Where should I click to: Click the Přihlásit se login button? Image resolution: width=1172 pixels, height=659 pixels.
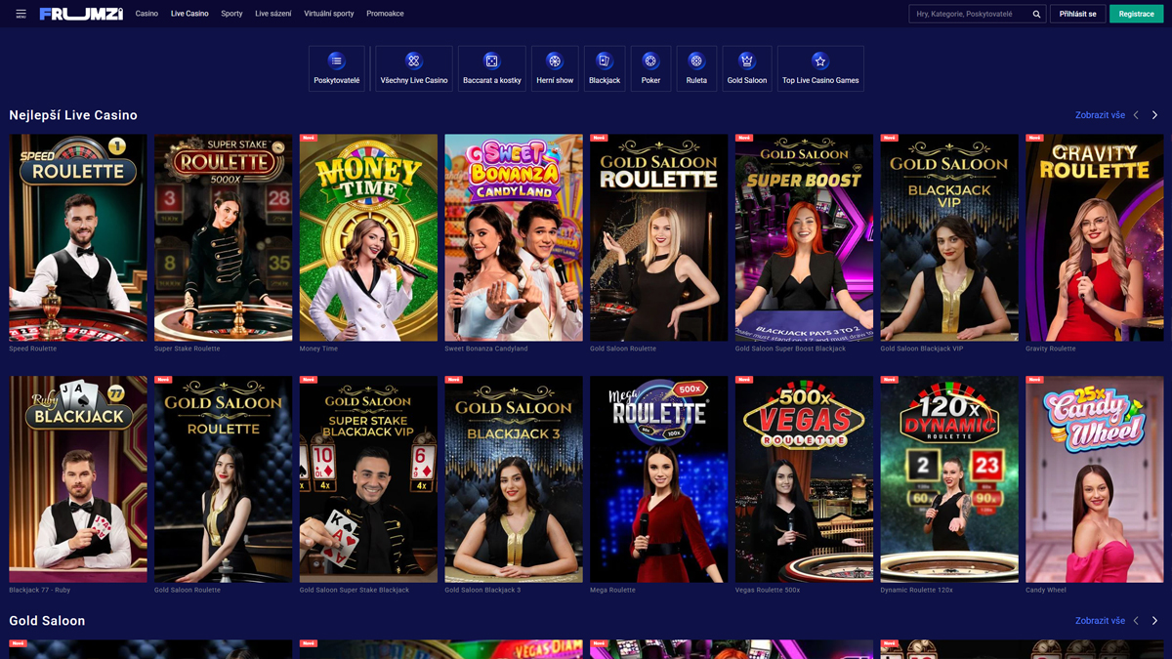coord(1077,14)
